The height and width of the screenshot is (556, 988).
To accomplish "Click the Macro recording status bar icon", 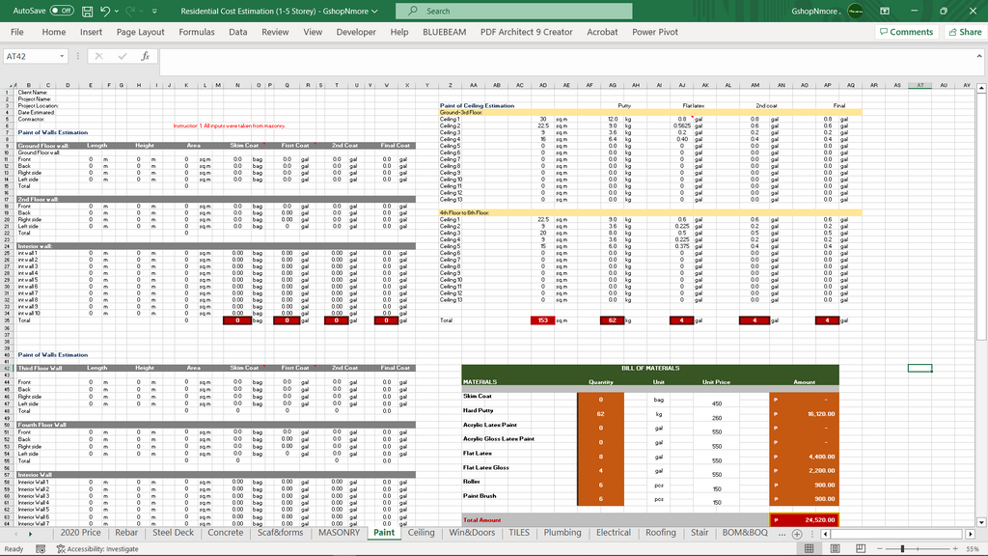I will click(41, 549).
